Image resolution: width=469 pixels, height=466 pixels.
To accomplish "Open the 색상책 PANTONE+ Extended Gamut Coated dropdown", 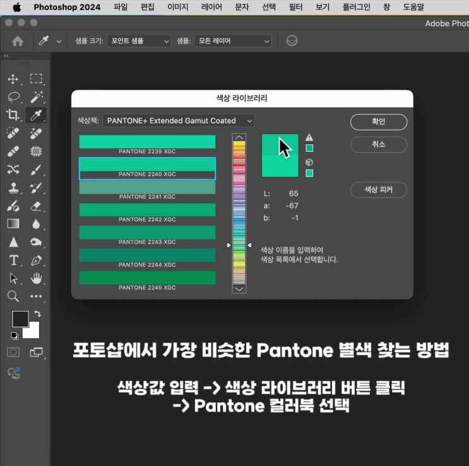I will tap(178, 120).
